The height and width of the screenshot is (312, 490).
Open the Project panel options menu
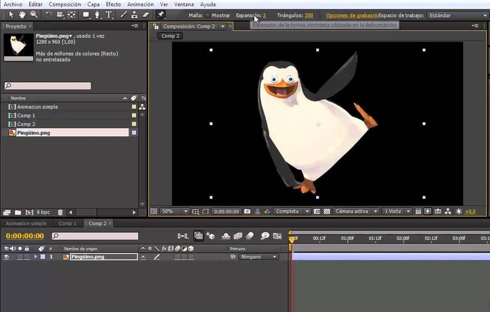(x=135, y=26)
